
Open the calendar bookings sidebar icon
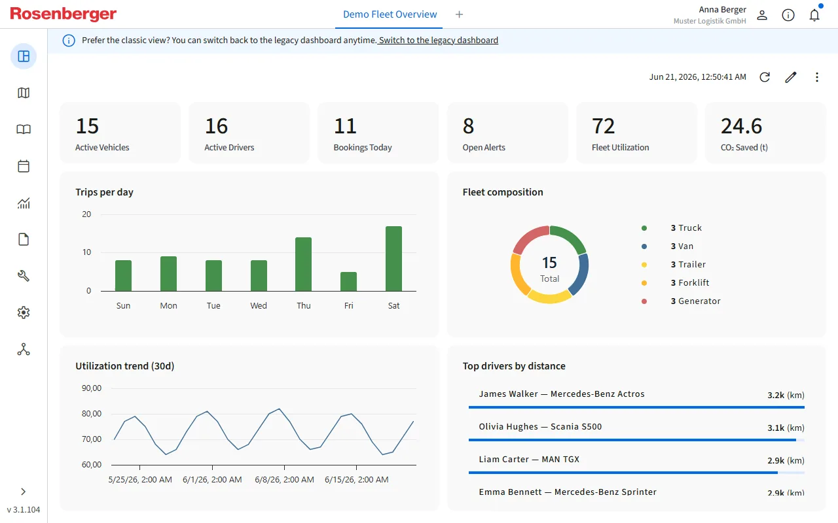pyautogui.click(x=24, y=166)
